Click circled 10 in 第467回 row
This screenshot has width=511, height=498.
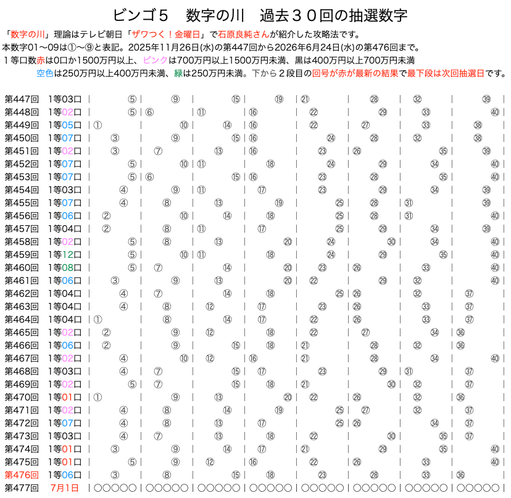pyautogui.click(x=184, y=358)
